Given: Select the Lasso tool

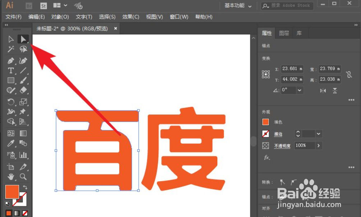Looking at the screenshot, I should tap(23, 49).
